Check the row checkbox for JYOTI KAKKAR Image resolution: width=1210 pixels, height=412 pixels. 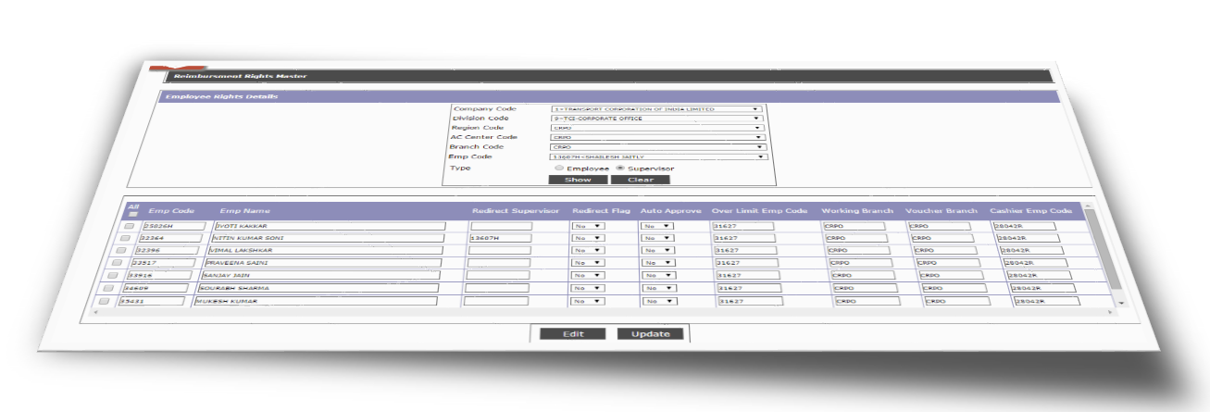click(x=131, y=225)
